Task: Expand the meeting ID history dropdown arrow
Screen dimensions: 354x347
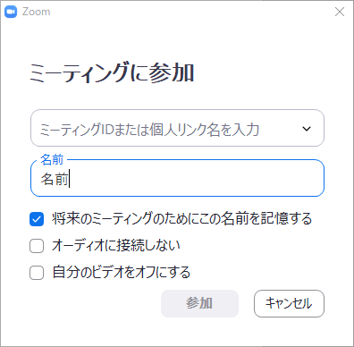Action: (x=307, y=129)
